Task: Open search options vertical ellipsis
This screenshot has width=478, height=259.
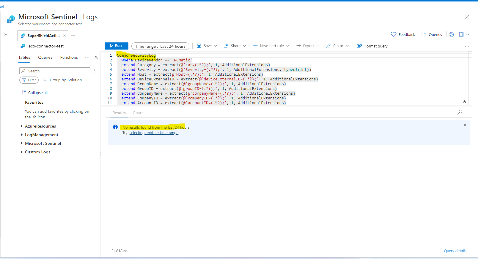Action: coord(94,71)
